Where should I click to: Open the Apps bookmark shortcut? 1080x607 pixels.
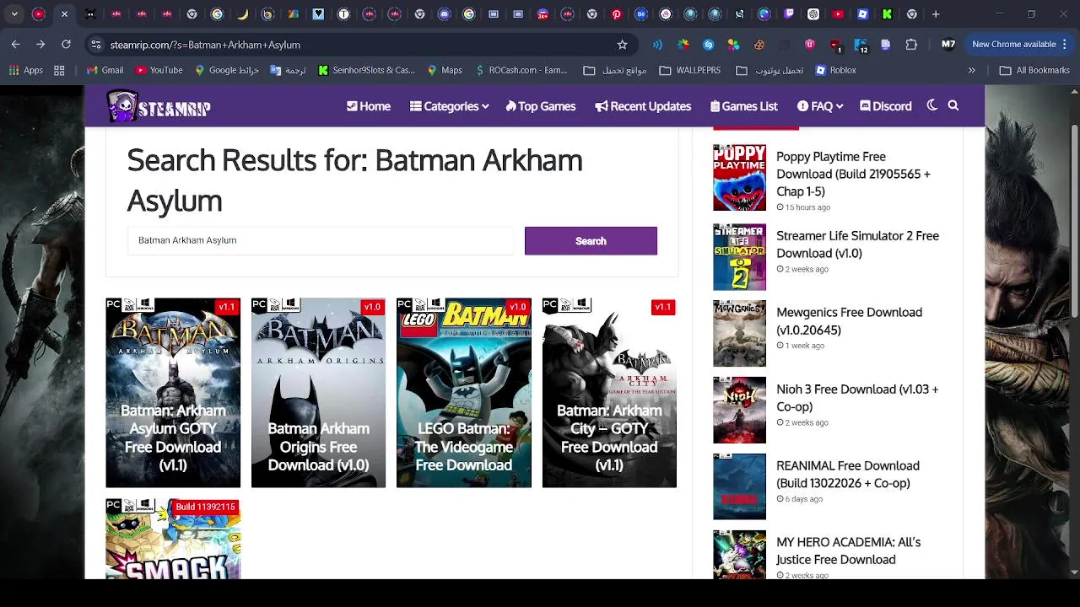pos(26,70)
